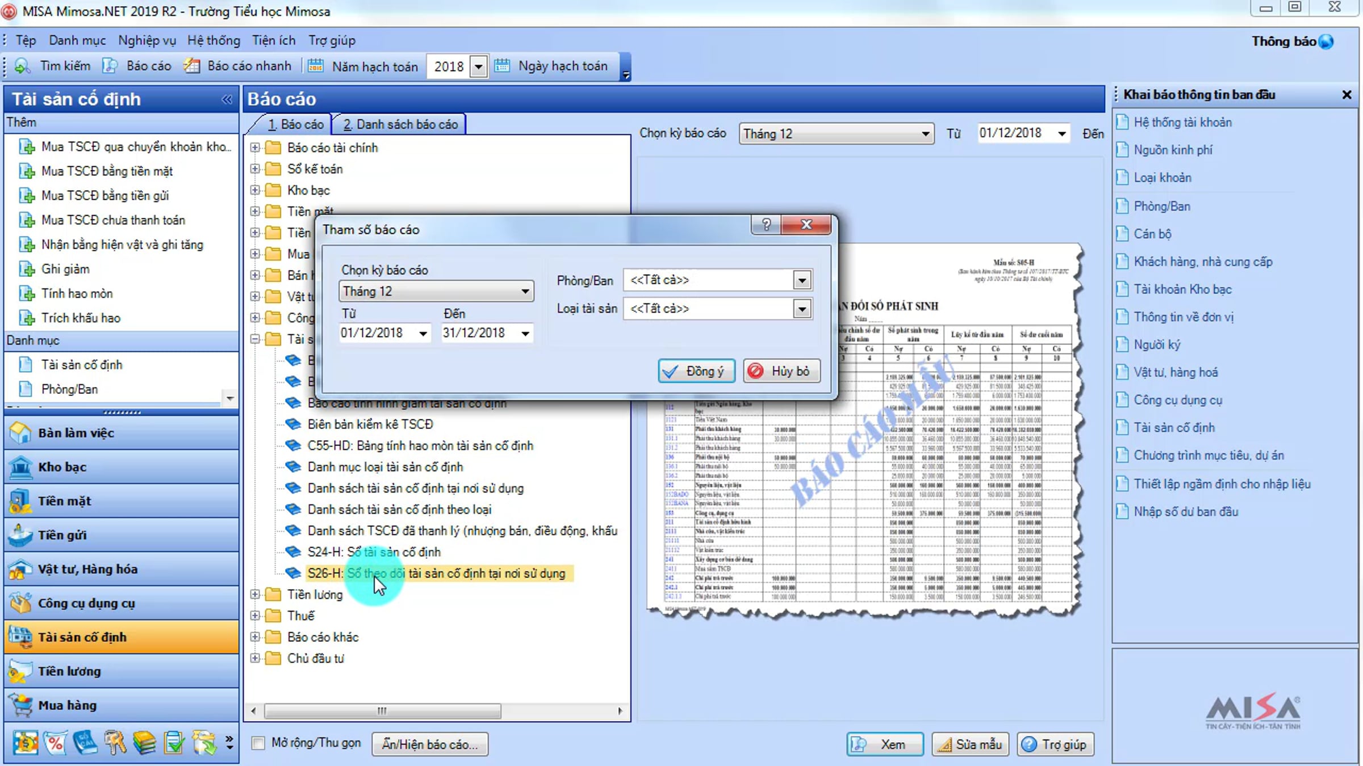Image resolution: width=1363 pixels, height=766 pixels.
Task: Open the Tiện ích menu
Action: tap(274, 40)
